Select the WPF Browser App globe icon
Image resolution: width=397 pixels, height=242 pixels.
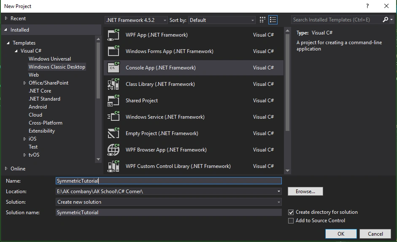[113, 150]
